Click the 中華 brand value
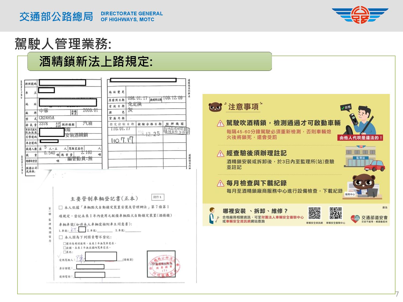 [x=44, y=111]
